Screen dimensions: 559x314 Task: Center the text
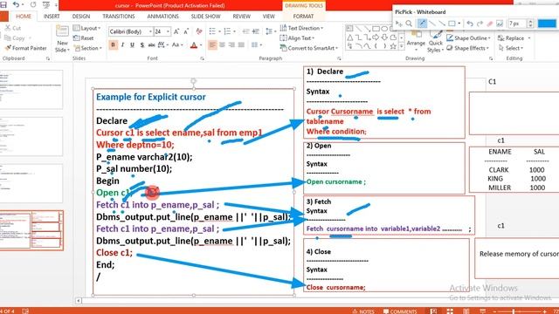(x=222, y=44)
